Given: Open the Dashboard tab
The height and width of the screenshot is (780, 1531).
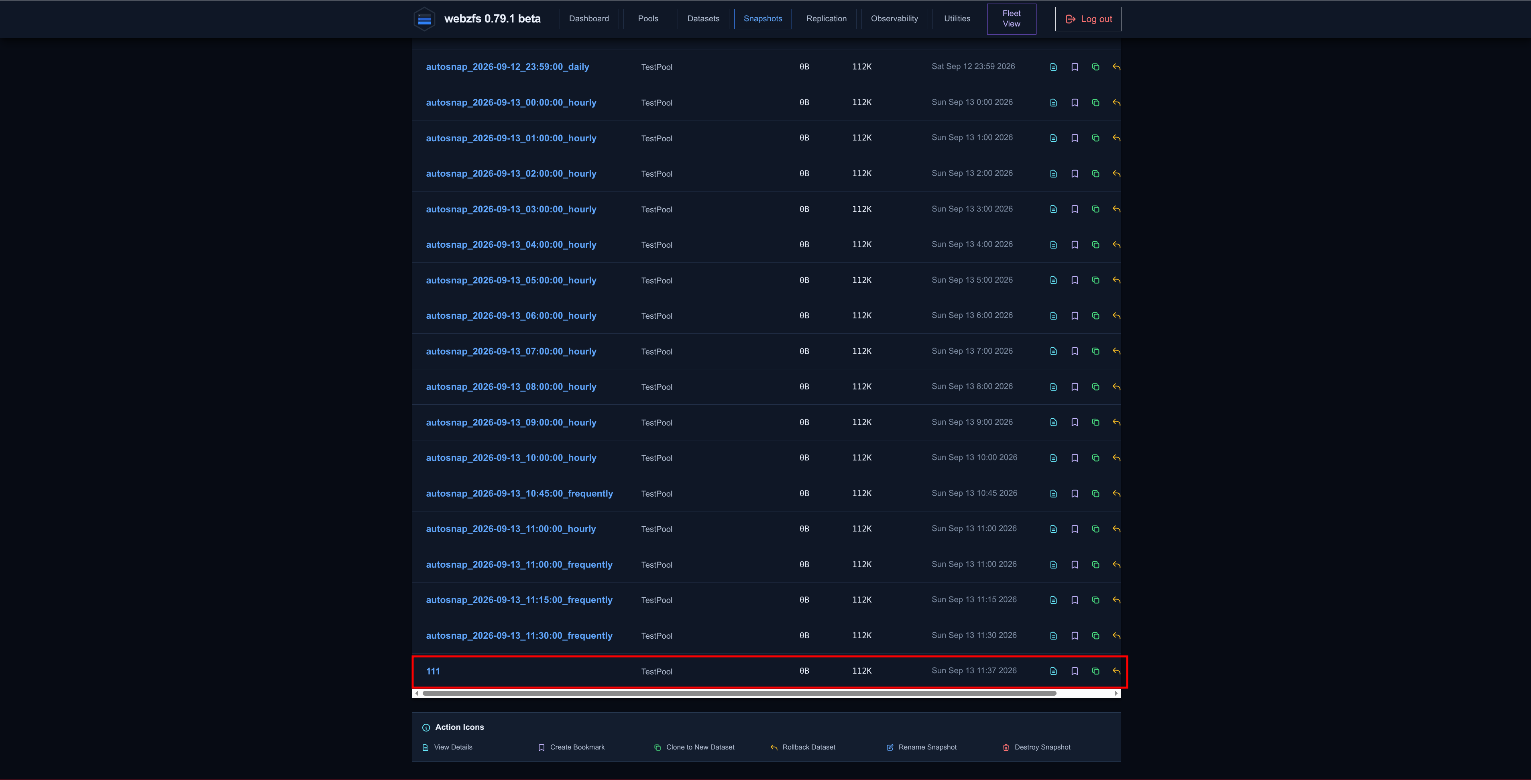Looking at the screenshot, I should pyautogui.click(x=588, y=18).
